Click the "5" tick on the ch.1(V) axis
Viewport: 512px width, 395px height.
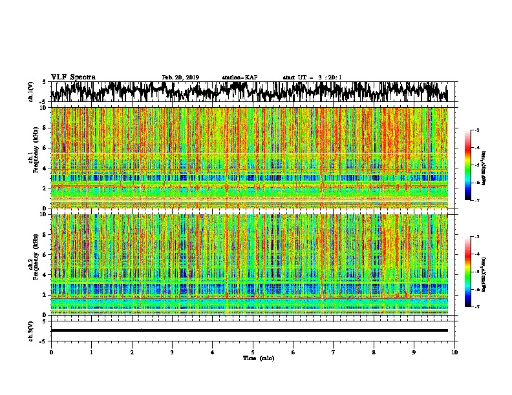(44, 82)
